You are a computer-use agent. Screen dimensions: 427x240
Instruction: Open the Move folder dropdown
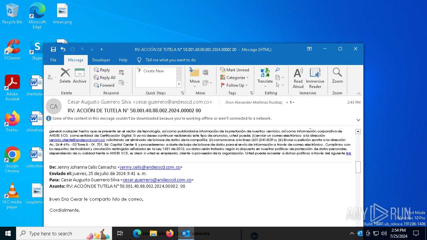[x=194, y=78]
